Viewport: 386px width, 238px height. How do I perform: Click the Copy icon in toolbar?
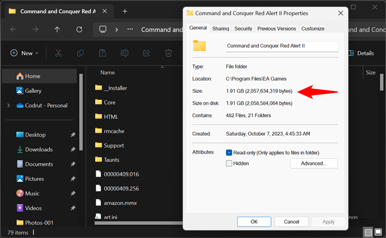(x=81, y=53)
